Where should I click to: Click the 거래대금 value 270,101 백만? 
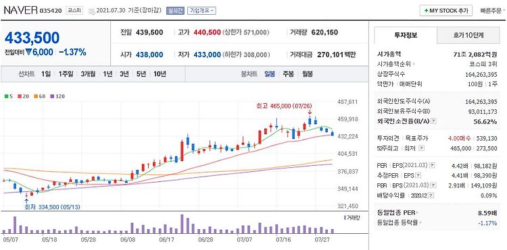[336, 55]
